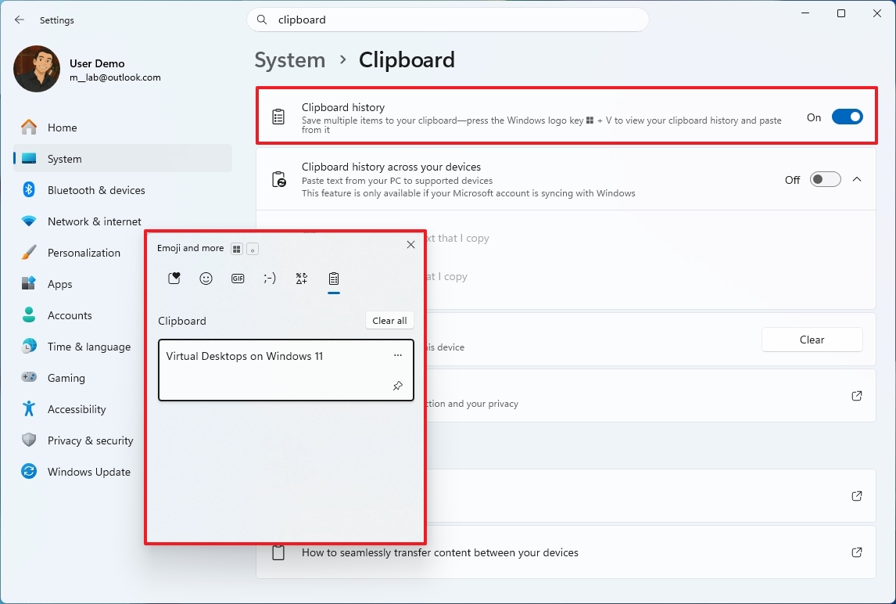Screen dimensions: 896x604
Task: Enable Clipboard history across your devices
Action: point(825,179)
